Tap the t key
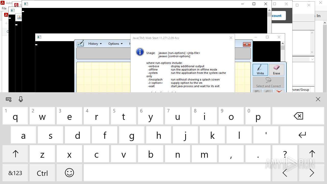327x184 pixels. tap(123, 116)
